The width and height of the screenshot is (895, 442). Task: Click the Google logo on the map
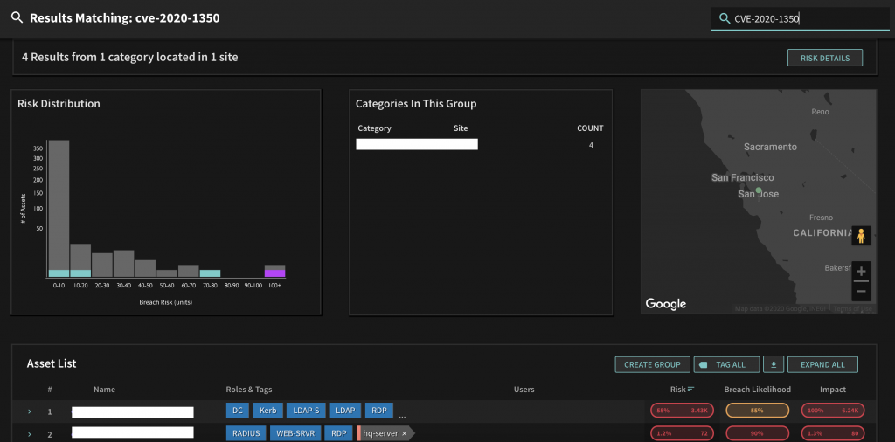(x=666, y=304)
